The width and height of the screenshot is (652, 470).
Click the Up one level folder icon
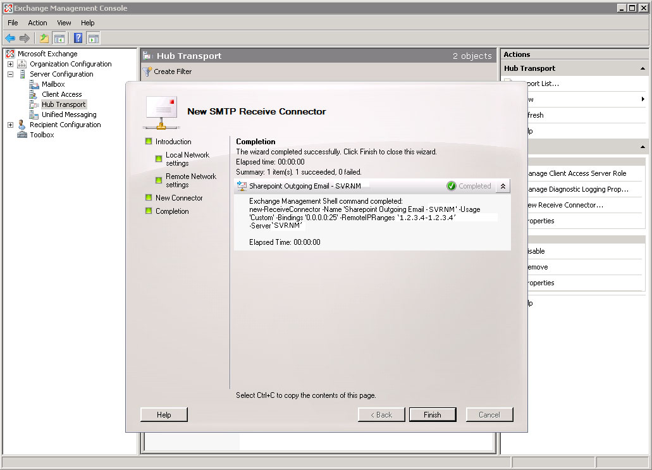click(44, 38)
